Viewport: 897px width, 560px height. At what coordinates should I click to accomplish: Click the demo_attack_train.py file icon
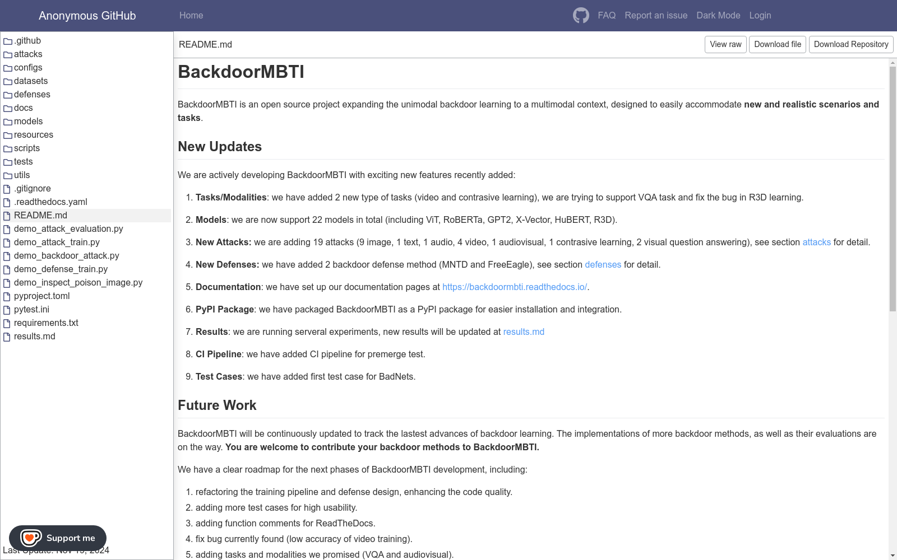coord(7,242)
